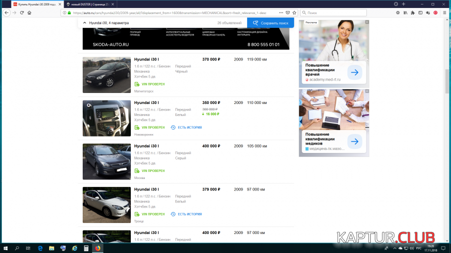Open Windows taskbar search
Viewport: 451px width, 253px height.
[x=17, y=248]
